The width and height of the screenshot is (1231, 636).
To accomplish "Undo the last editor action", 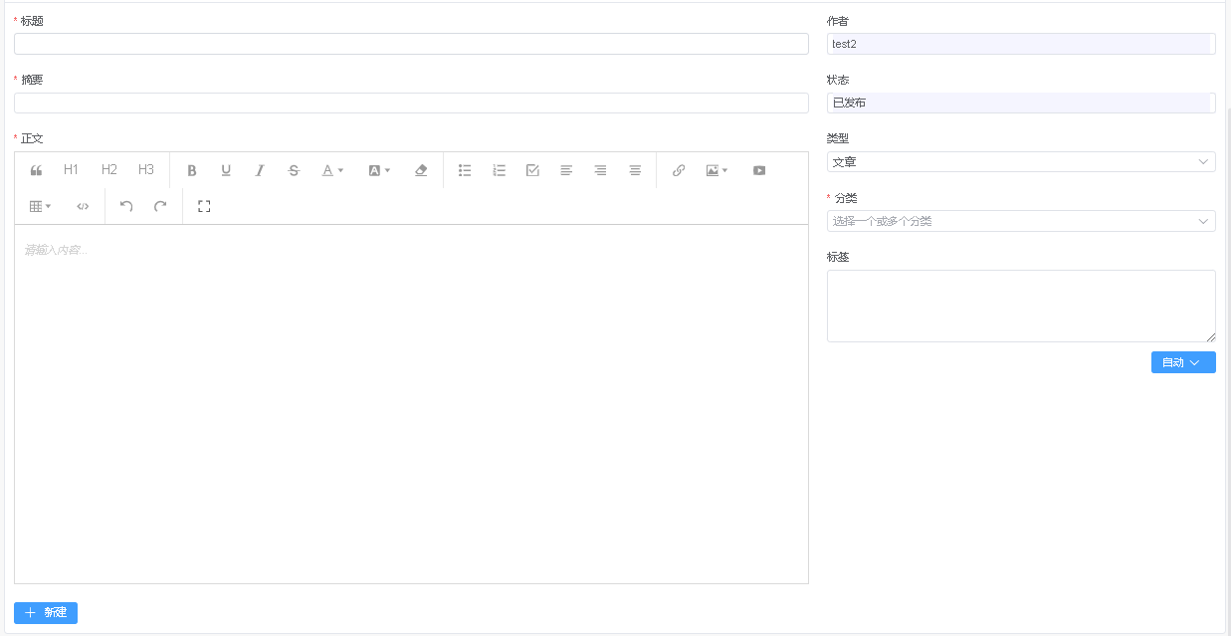I will [x=125, y=205].
